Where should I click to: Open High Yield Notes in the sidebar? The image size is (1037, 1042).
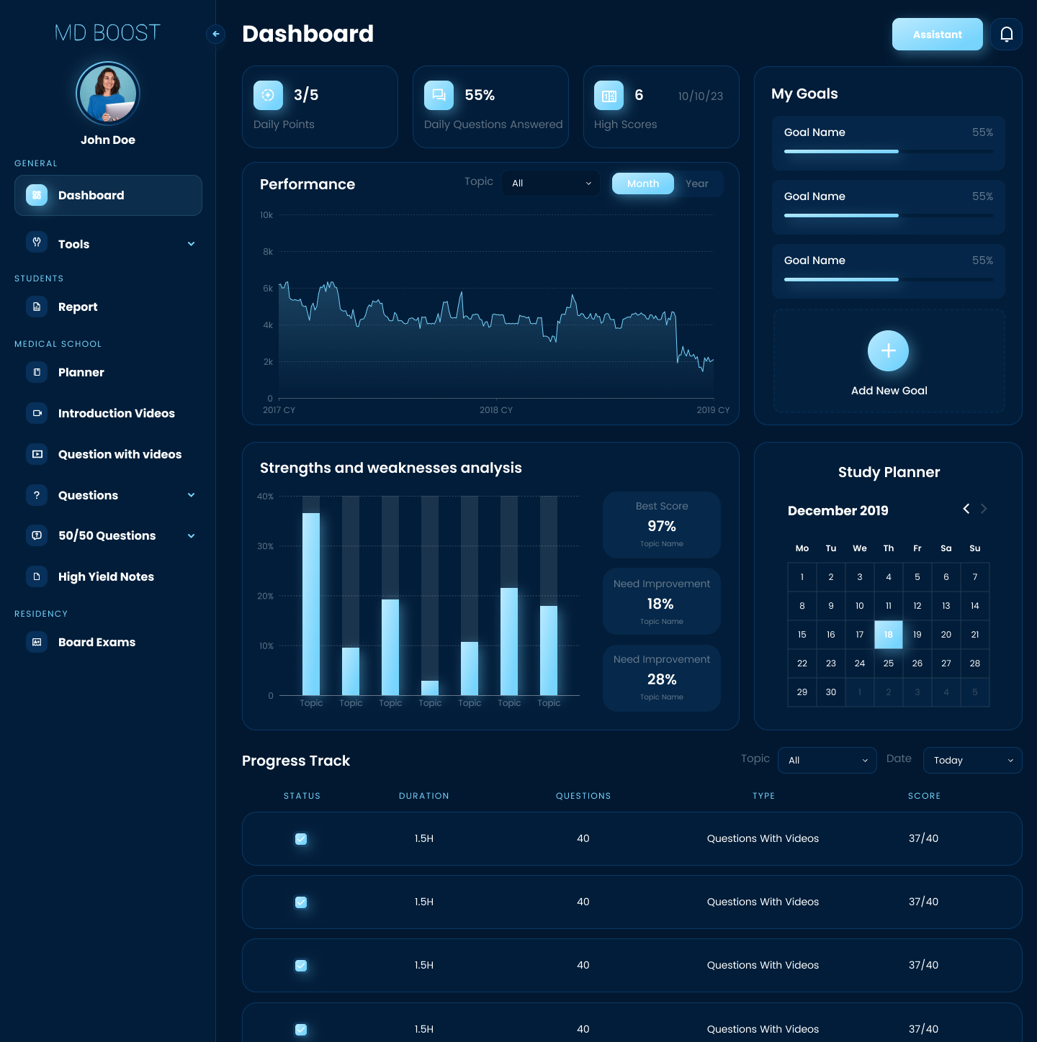106,576
